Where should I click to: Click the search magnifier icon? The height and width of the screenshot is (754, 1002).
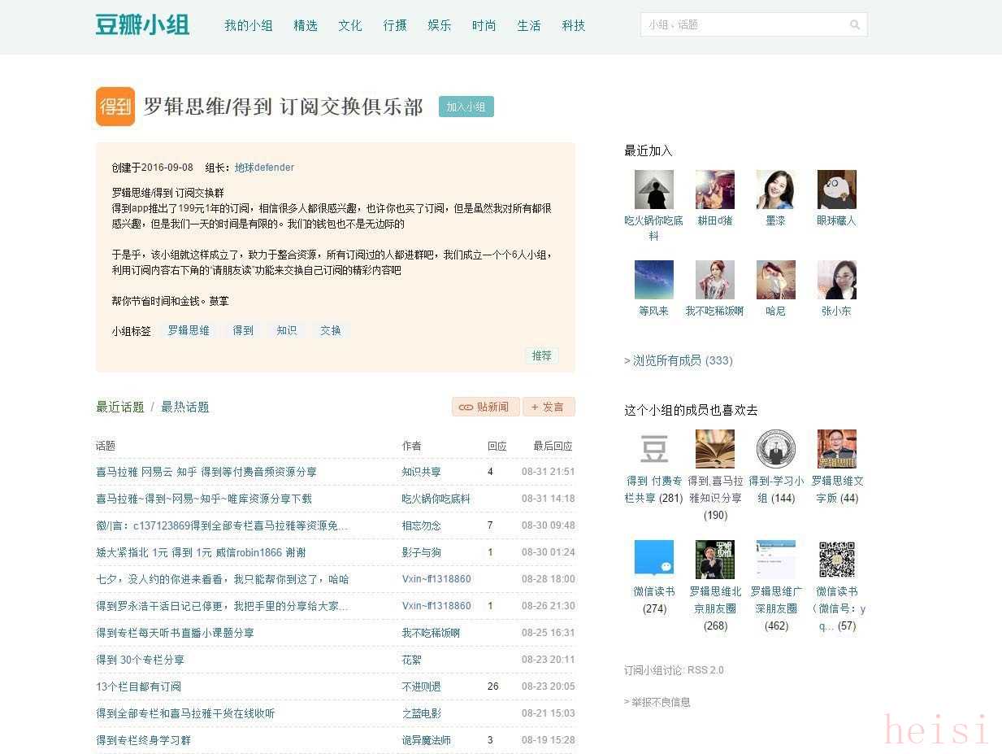[x=855, y=25]
